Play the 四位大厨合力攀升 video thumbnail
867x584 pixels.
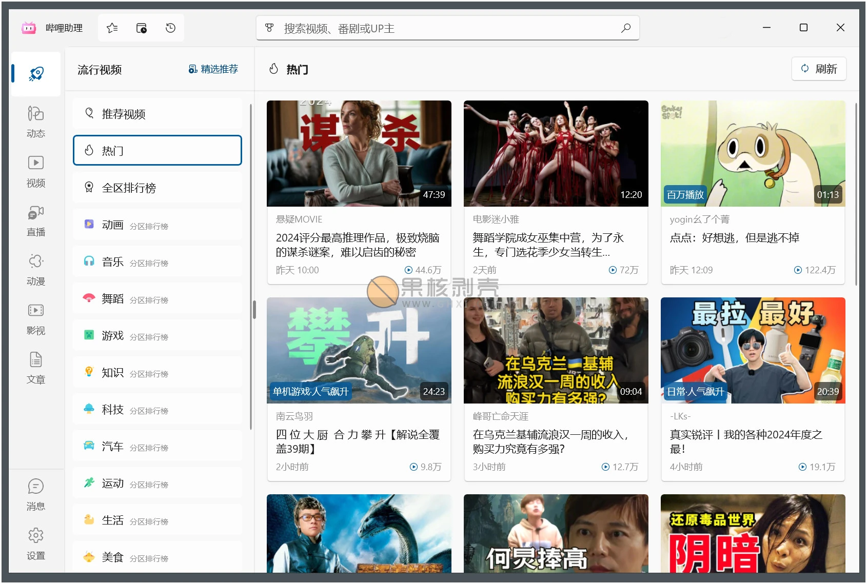click(359, 351)
